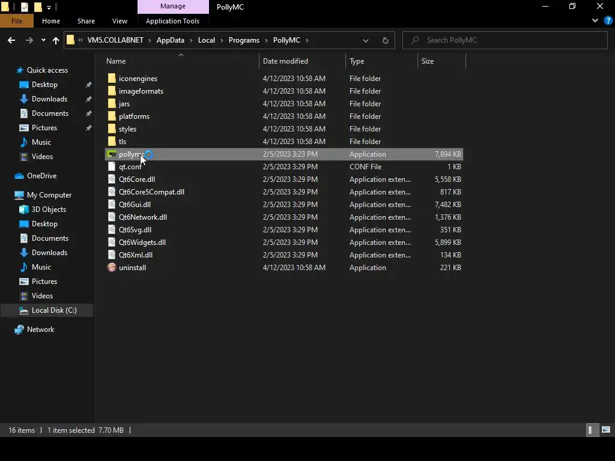The width and height of the screenshot is (615, 461).
Task: Sort by the Size column header
Action: (441, 61)
